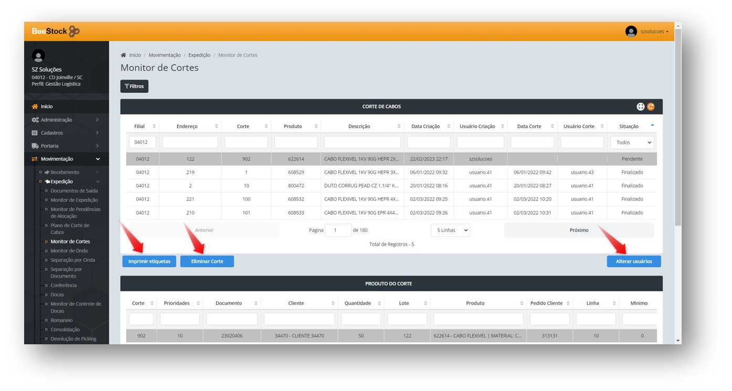Click the orange refresh icon in Corte de Cabos header

[651, 107]
